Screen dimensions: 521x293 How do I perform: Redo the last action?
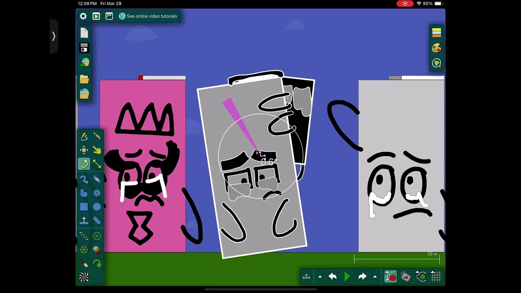[x=362, y=277]
